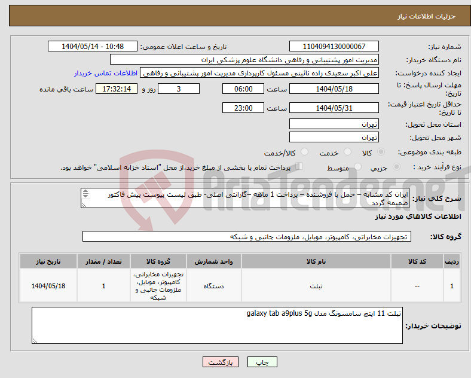Click response deadline date 1404/05/18 field
This screenshot has height=378, width=471.
coord(334,89)
